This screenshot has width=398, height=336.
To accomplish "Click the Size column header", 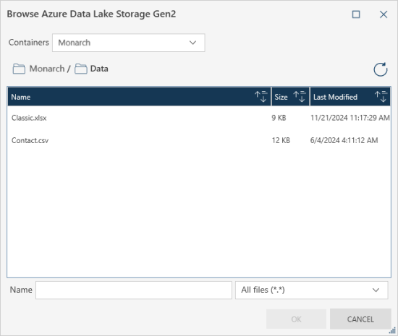I will [x=291, y=97].
